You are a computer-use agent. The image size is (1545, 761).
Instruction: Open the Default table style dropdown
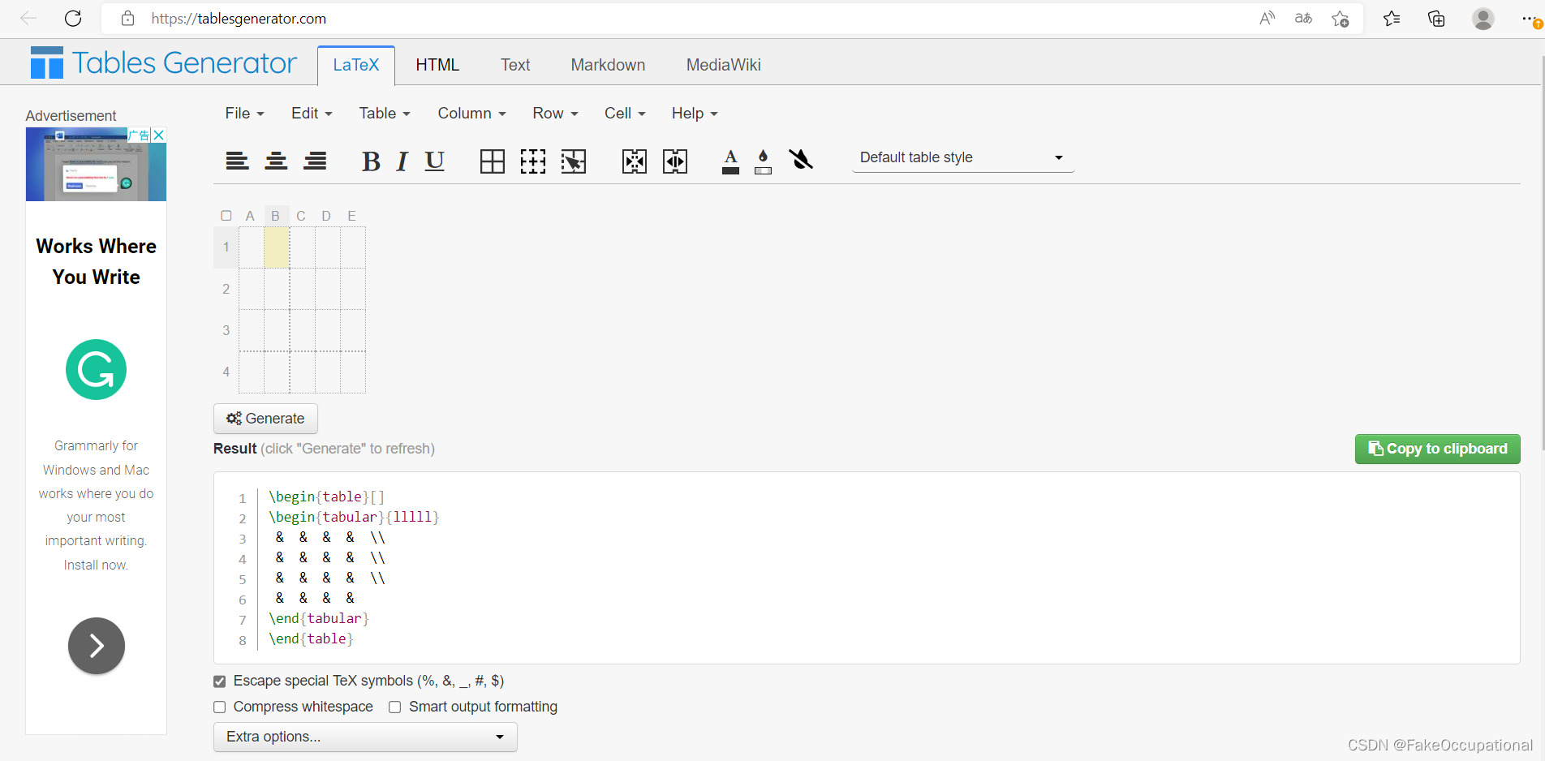pyautogui.click(x=962, y=157)
